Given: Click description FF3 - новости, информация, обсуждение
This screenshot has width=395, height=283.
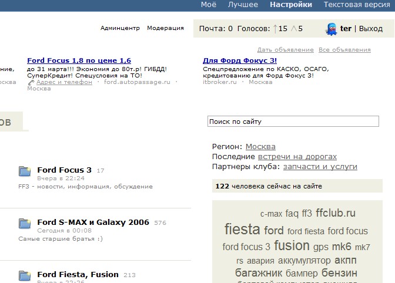Looking at the screenshot, I should [x=86, y=187].
